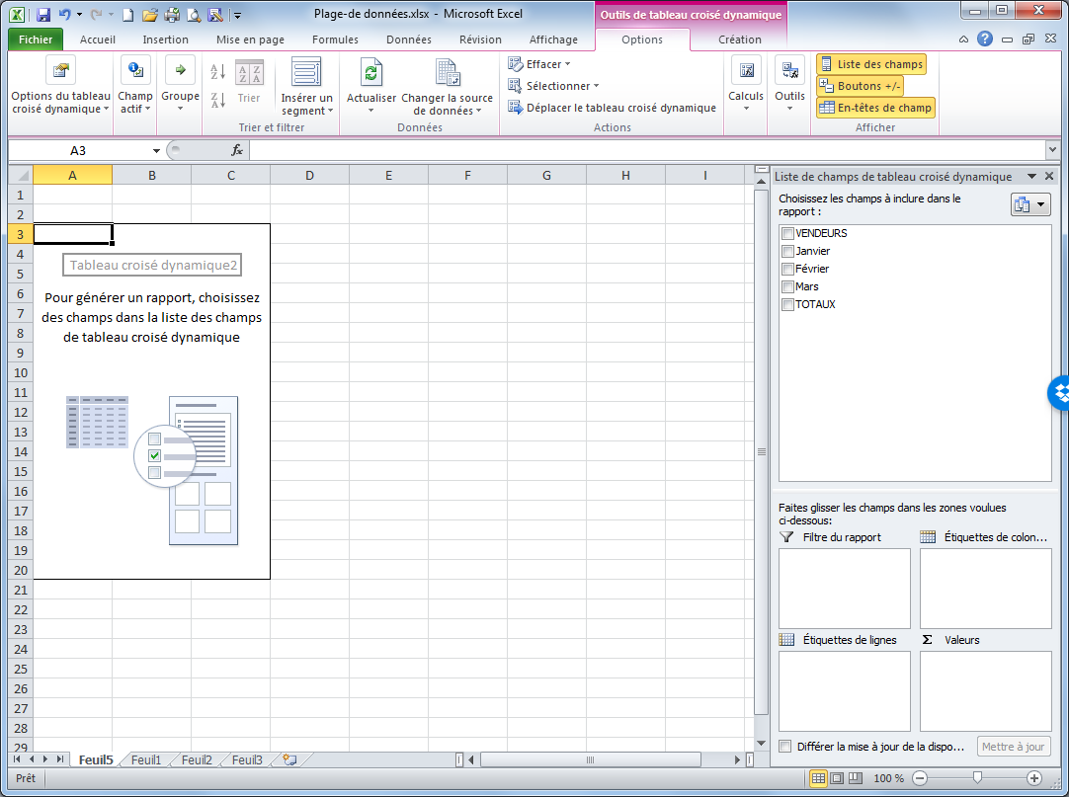This screenshot has height=797, width=1069.
Task: Zoom out with the minus button
Action: pyautogui.click(x=920, y=778)
